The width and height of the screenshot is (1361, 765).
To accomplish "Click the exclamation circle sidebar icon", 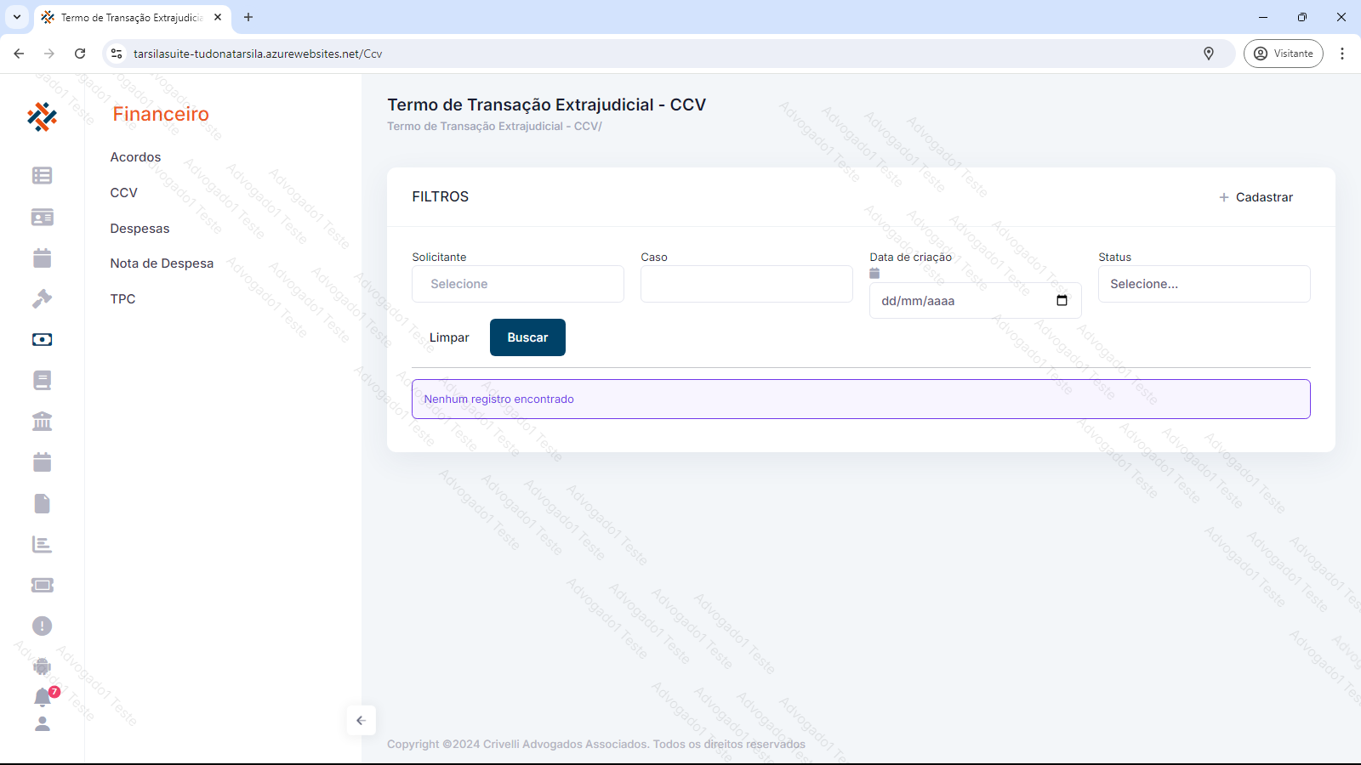I will [x=42, y=626].
